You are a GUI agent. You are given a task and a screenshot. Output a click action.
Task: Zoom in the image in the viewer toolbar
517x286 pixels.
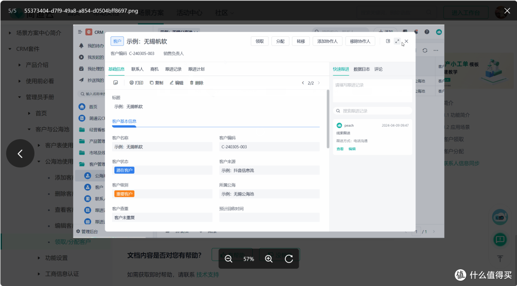(269, 259)
